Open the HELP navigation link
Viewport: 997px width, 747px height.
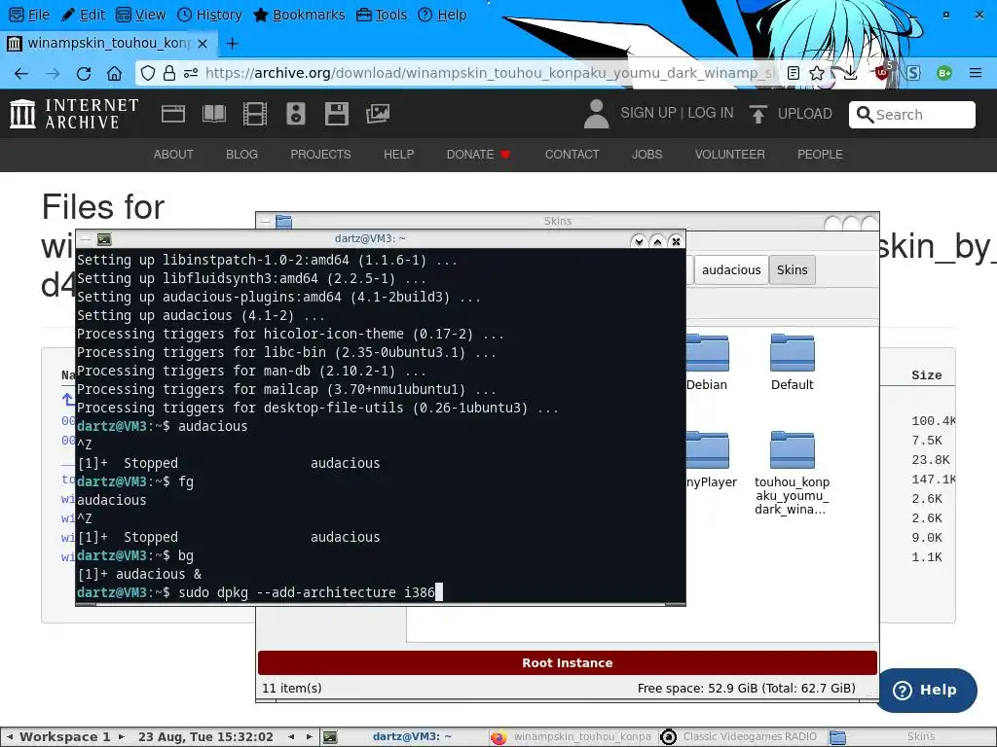point(398,155)
